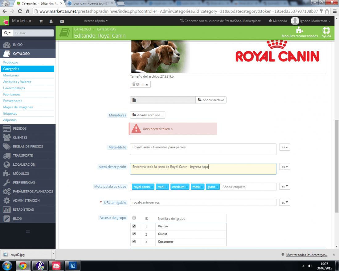Click the Mi tienda link
The image size is (339, 271).
coord(278,21)
